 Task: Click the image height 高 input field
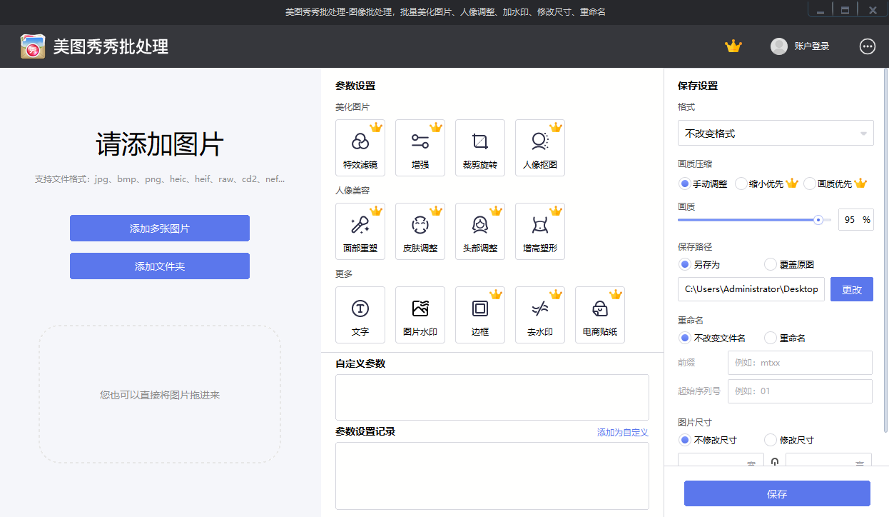pos(829,460)
